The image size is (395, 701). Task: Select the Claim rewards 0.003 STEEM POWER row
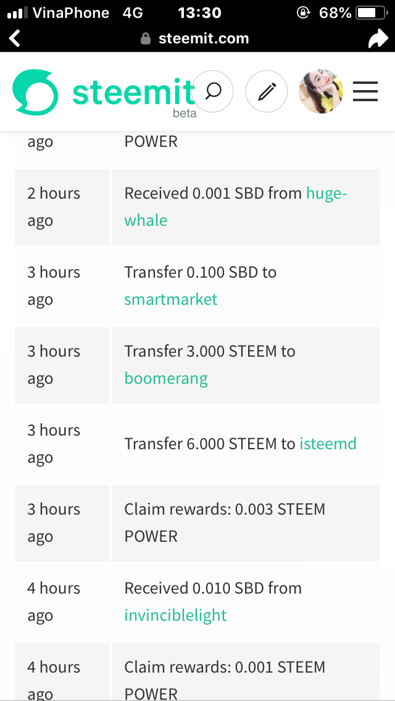click(x=197, y=523)
